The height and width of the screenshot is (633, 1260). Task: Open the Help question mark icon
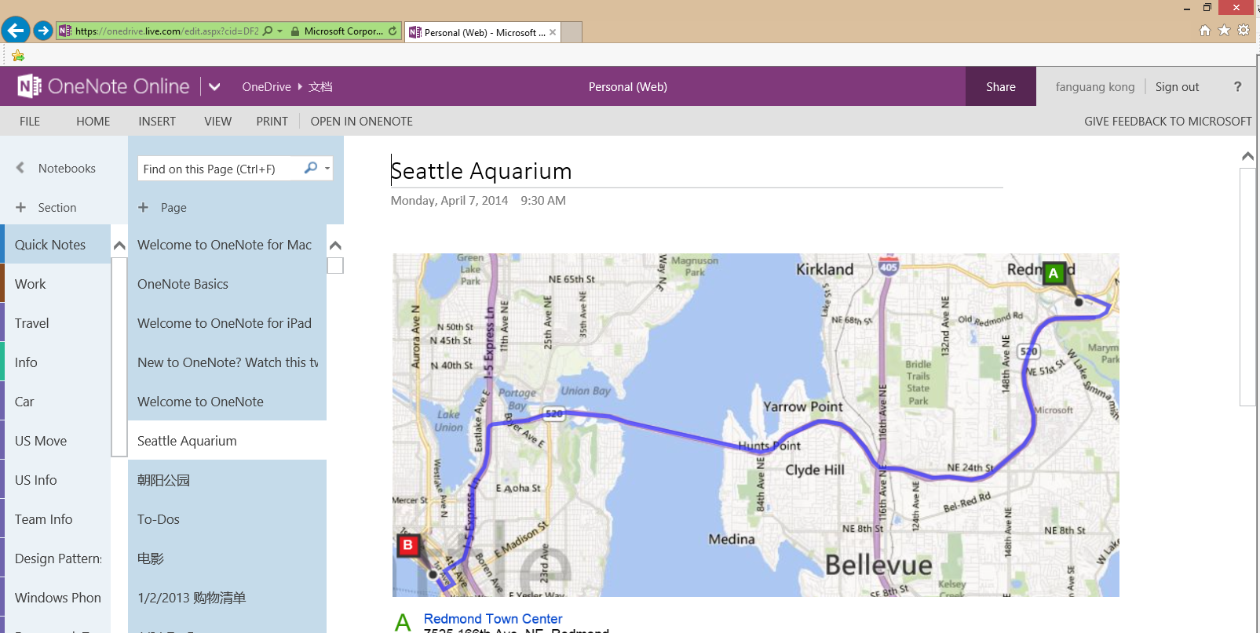click(1237, 87)
